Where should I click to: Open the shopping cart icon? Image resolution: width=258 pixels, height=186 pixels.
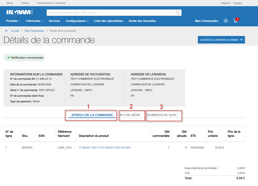click(x=236, y=20)
